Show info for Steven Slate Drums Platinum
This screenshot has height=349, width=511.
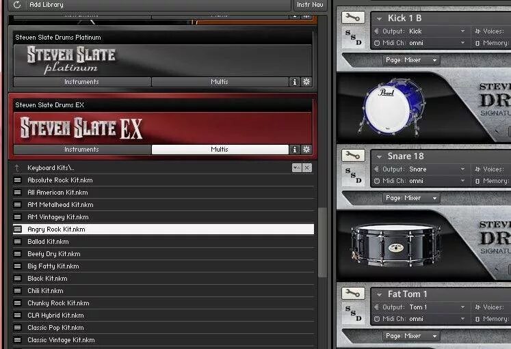coord(295,82)
